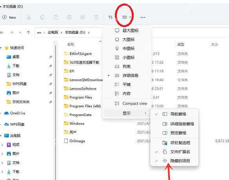The width and height of the screenshot is (229, 180).
Task: Sort by the 名称 column header
Action: pyautogui.click(x=71, y=44)
